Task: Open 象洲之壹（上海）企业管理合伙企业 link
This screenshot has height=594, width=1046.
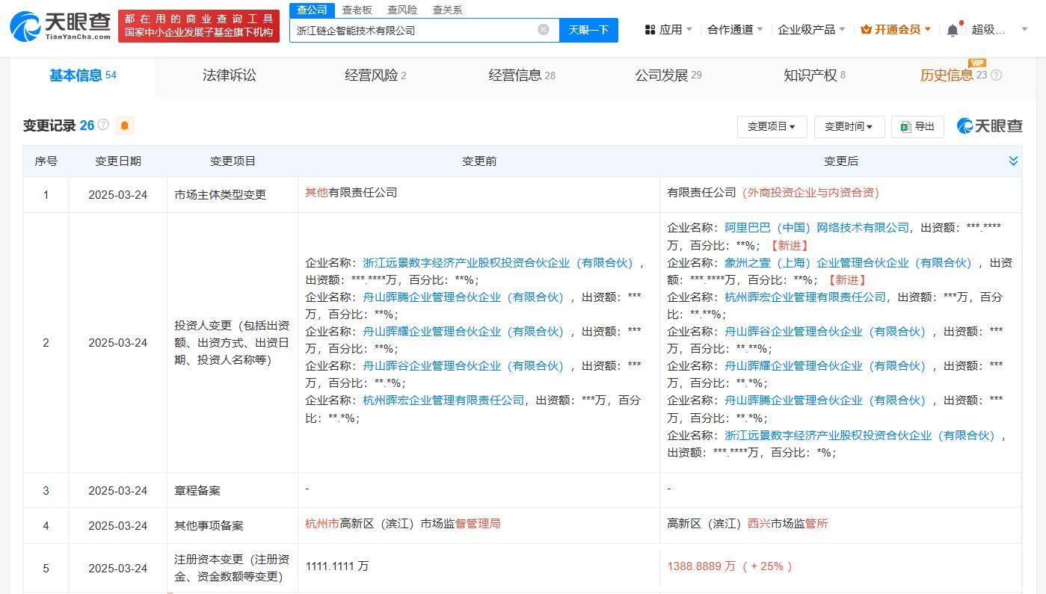Action: [x=848, y=262]
